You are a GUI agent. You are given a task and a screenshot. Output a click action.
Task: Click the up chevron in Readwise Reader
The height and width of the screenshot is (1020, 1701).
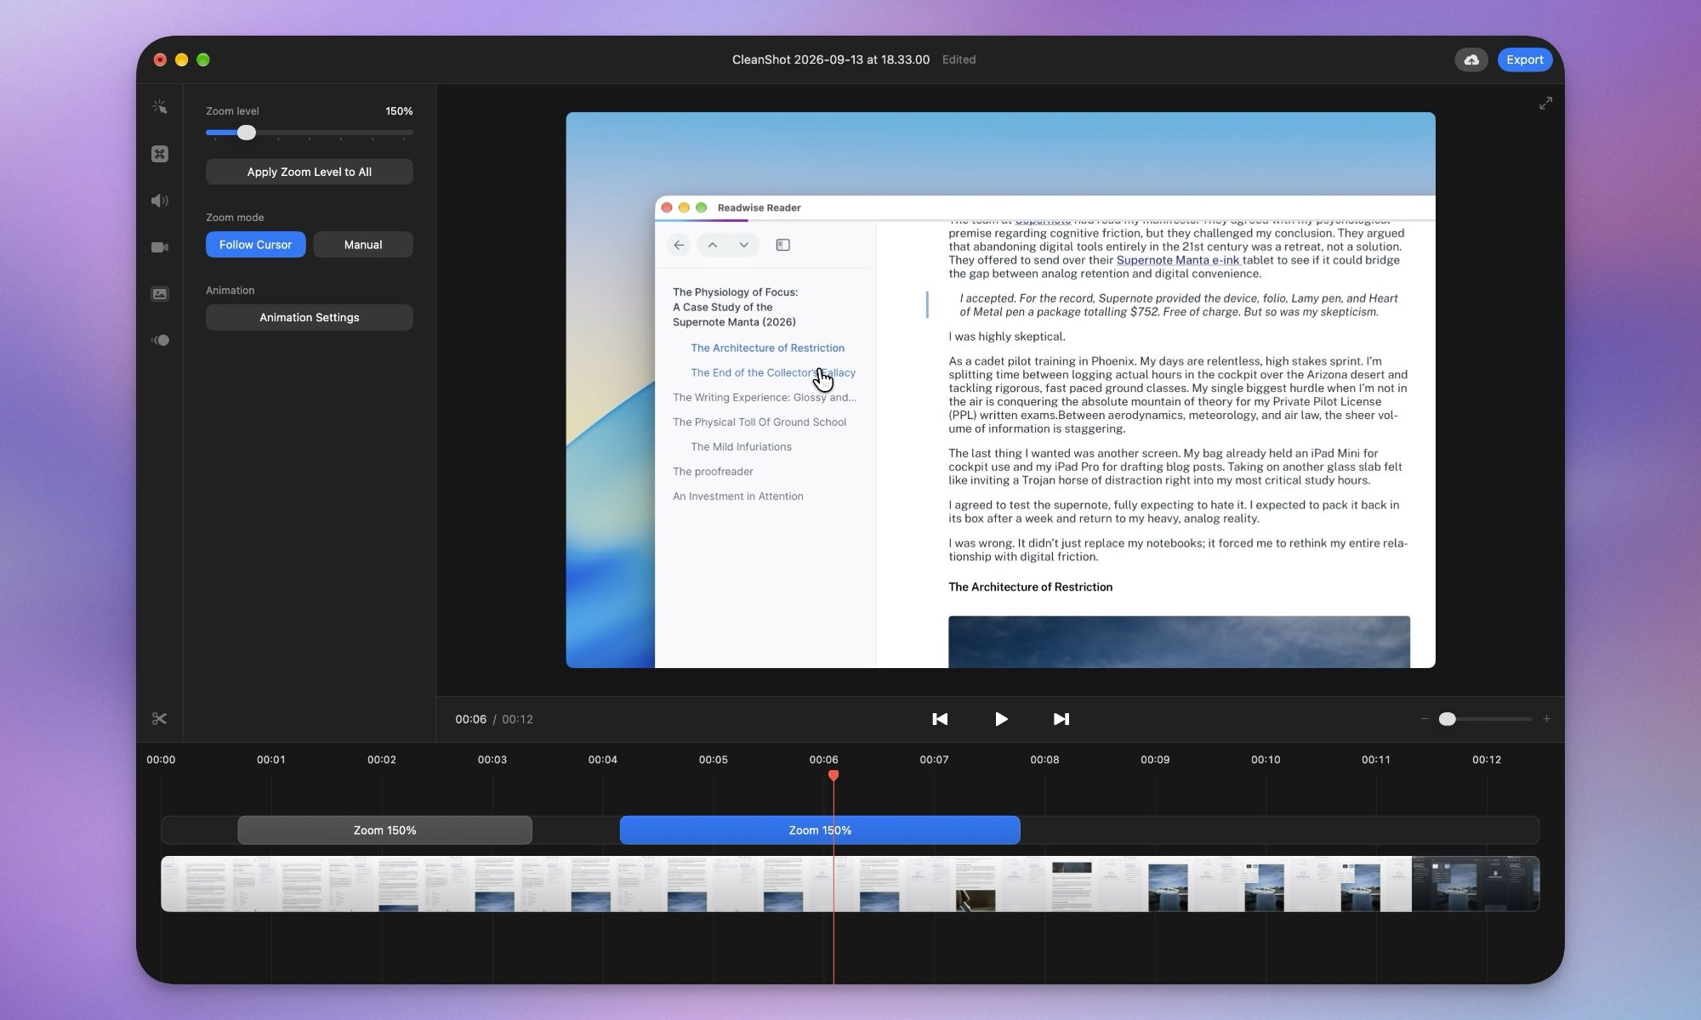(713, 245)
